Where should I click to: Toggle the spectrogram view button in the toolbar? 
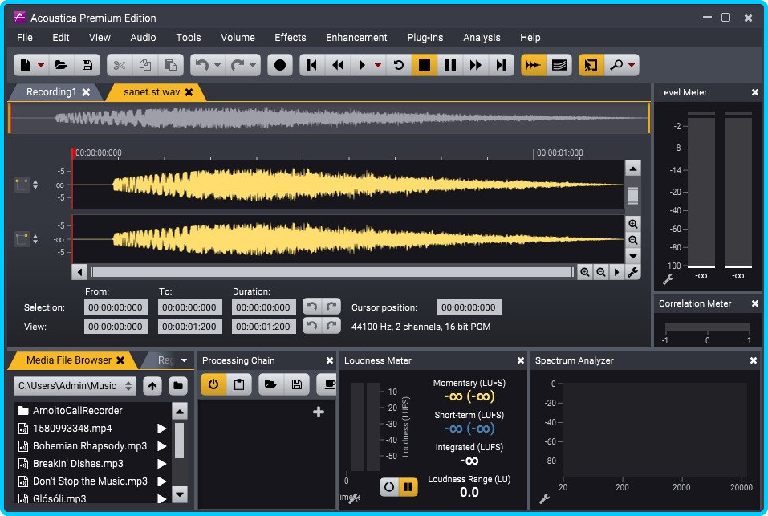pos(559,65)
